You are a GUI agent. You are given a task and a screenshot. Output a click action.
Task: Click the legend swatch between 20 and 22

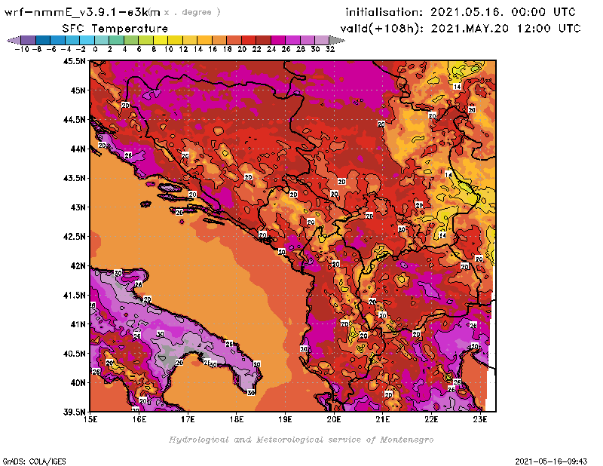249,40
